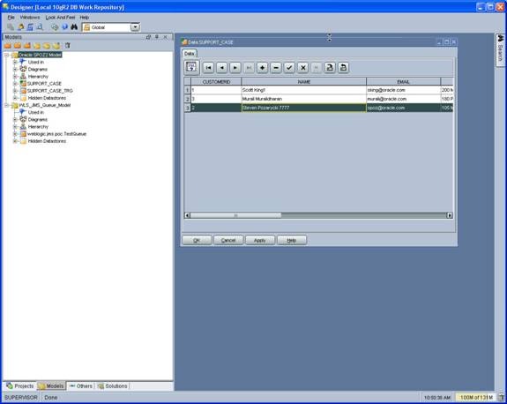507x404 pixels.
Task: Collapse the WLS_JMS_Queue_Model node
Action: (x=6, y=105)
